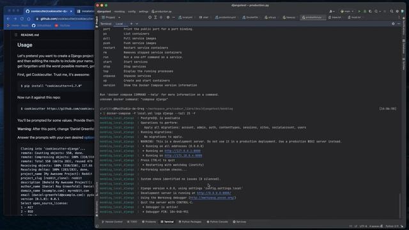The height and width of the screenshot is (230, 409).
Task: Click the config breadcrumb in navigation bar
Action: click(132, 11)
